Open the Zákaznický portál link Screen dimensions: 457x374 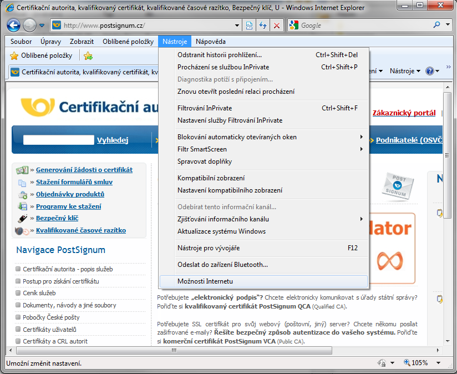(404, 113)
